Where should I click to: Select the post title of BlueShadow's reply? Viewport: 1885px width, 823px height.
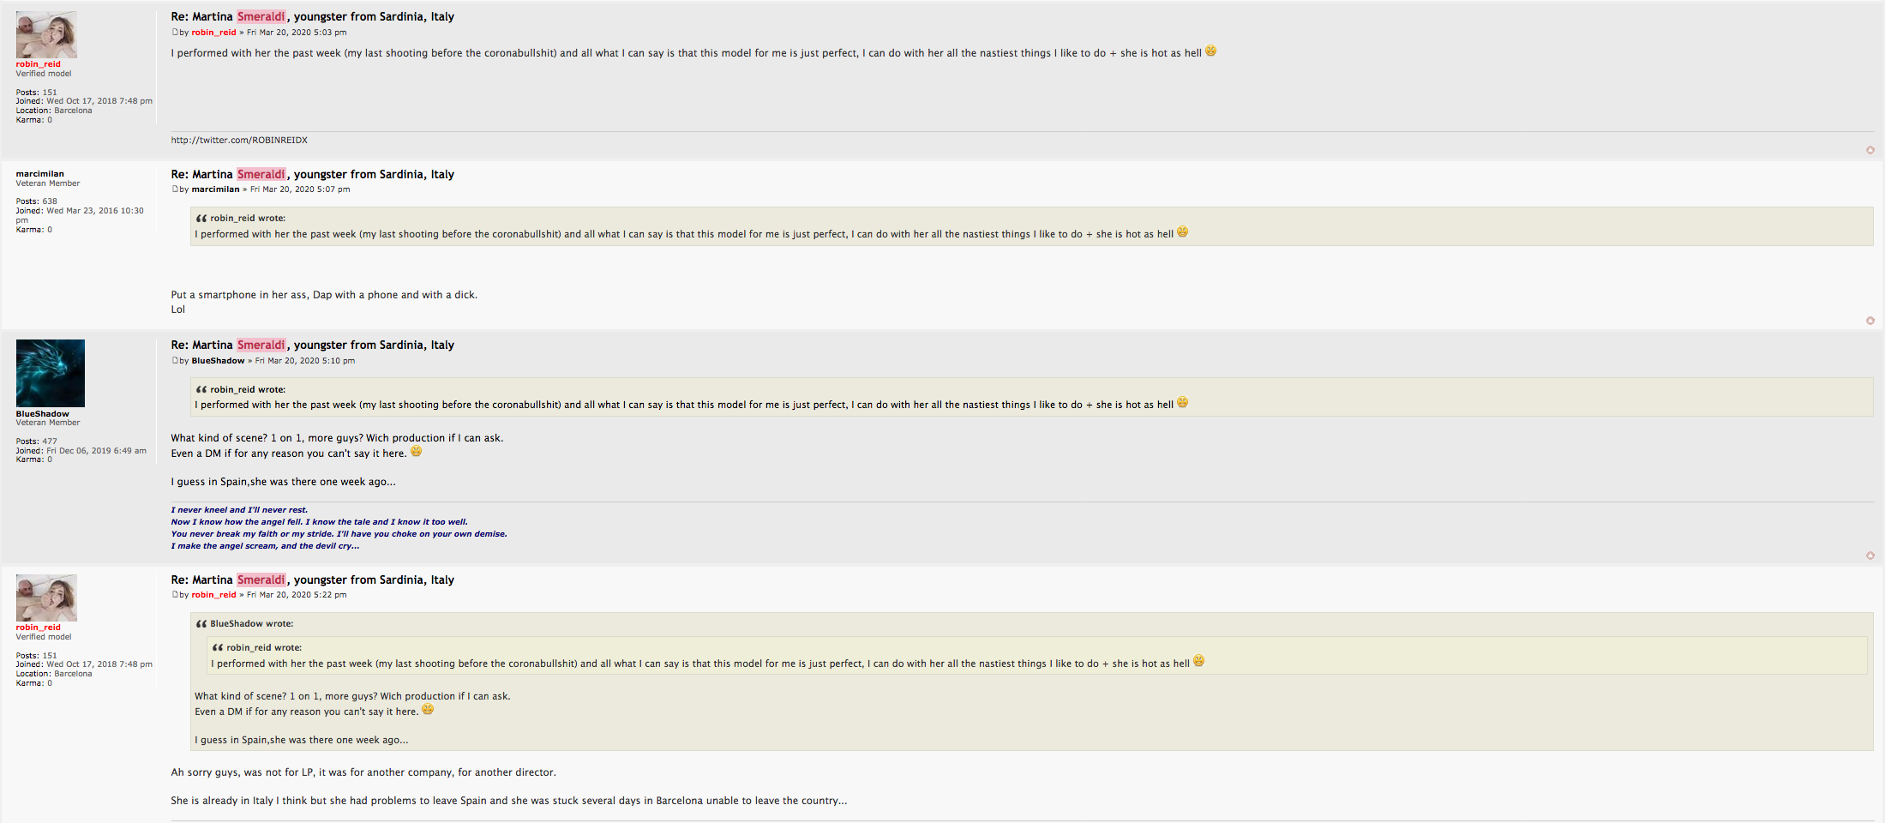312,345
